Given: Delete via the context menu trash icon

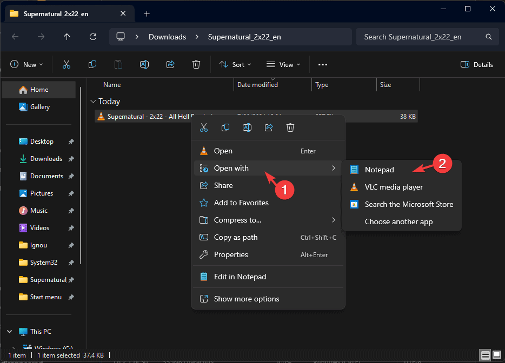Looking at the screenshot, I should click(x=290, y=127).
